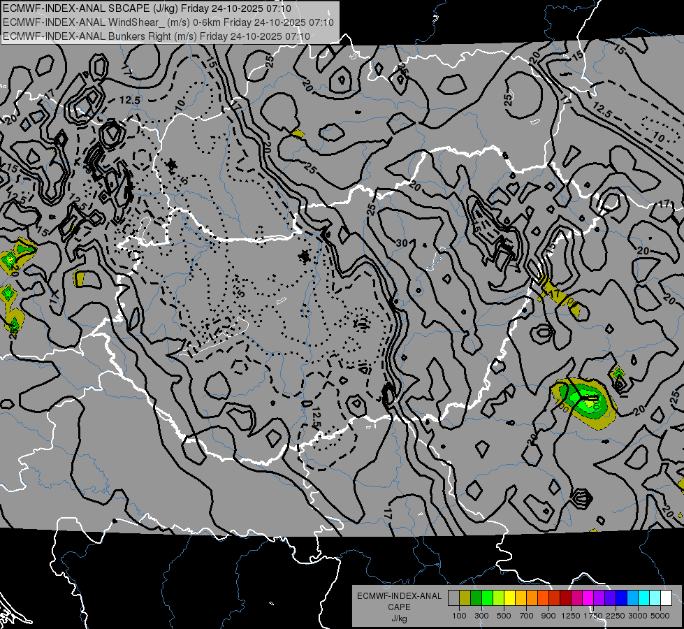Select the white 5000 J/kg legend swatch

click(x=666, y=598)
